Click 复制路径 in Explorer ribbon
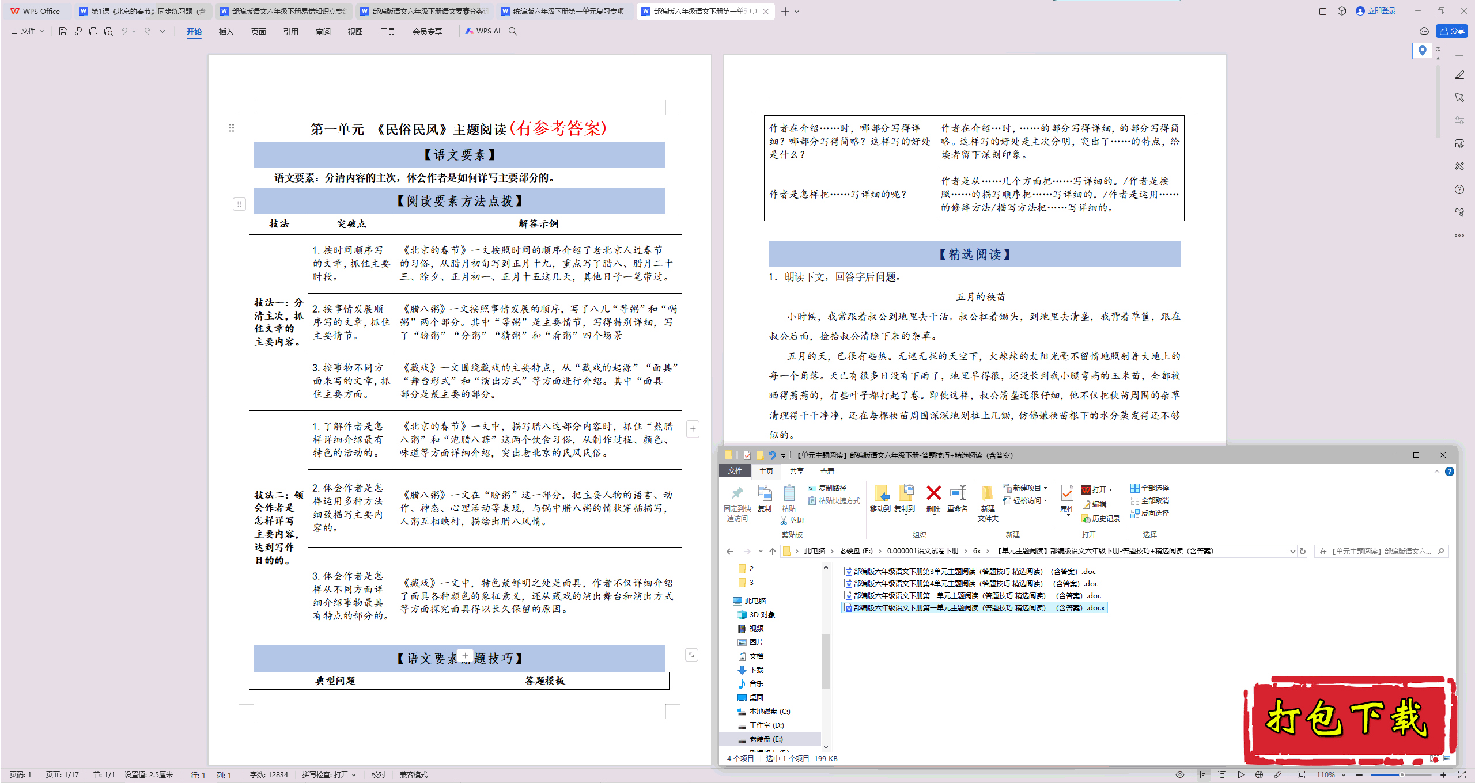This screenshot has height=783, width=1475. coord(827,488)
